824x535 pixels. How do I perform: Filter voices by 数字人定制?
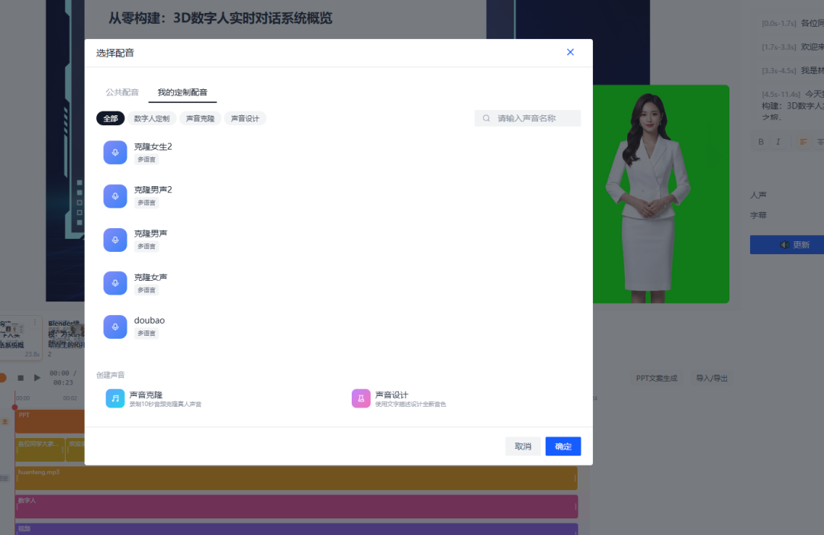pyautogui.click(x=152, y=118)
